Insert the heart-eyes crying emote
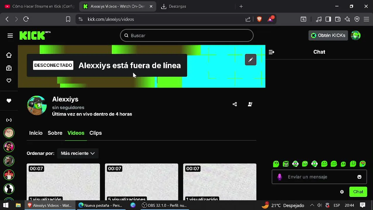The image size is (373, 210). 362,164
